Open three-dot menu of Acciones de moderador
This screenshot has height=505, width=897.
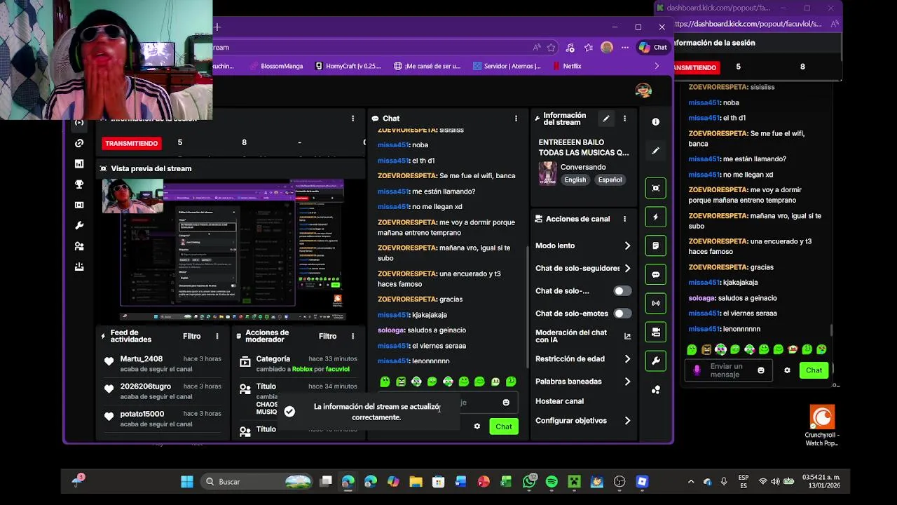(352, 337)
